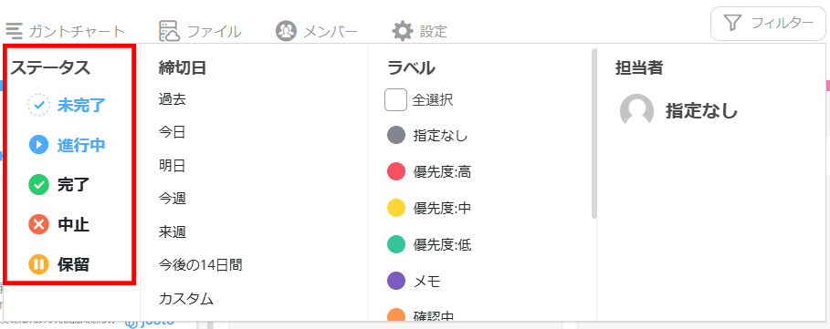The width and height of the screenshot is (830, 329).
Task: Click the green 完了 checkmark icon
Action: click(38, 185)
